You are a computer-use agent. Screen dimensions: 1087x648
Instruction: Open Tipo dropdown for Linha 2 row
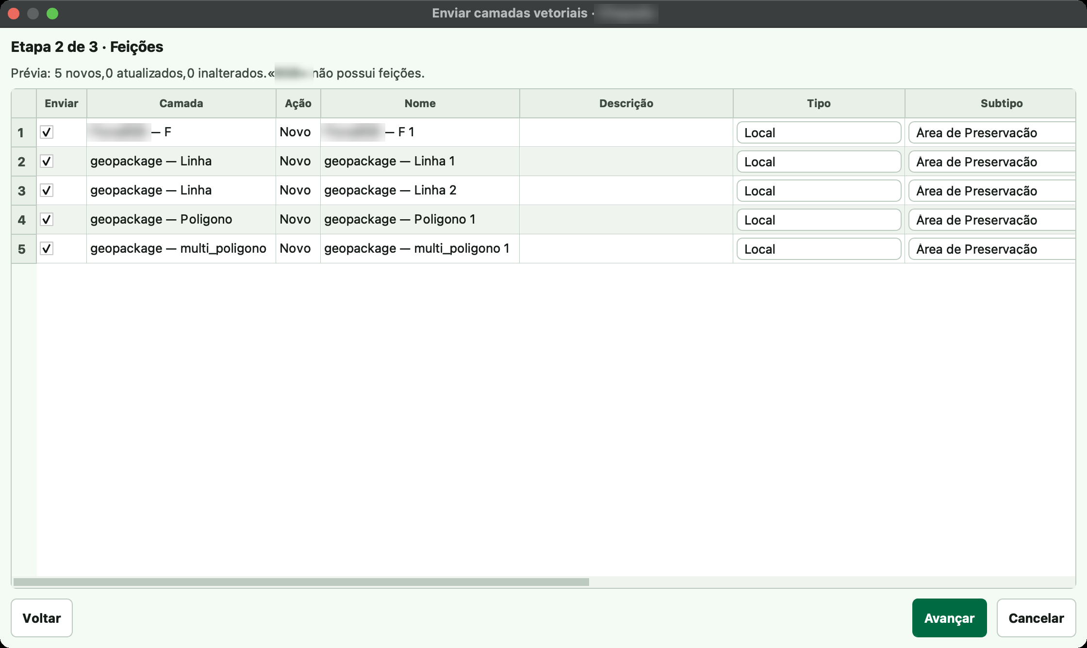tap(819, 191)
